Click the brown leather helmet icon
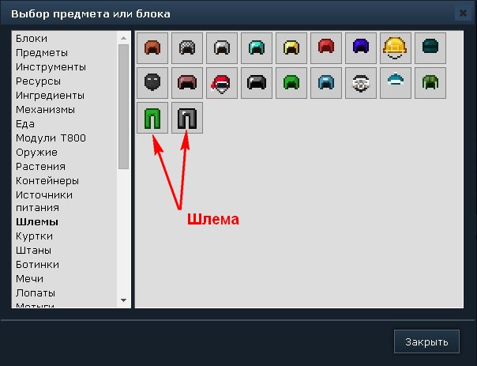 [x=152, y=48]
